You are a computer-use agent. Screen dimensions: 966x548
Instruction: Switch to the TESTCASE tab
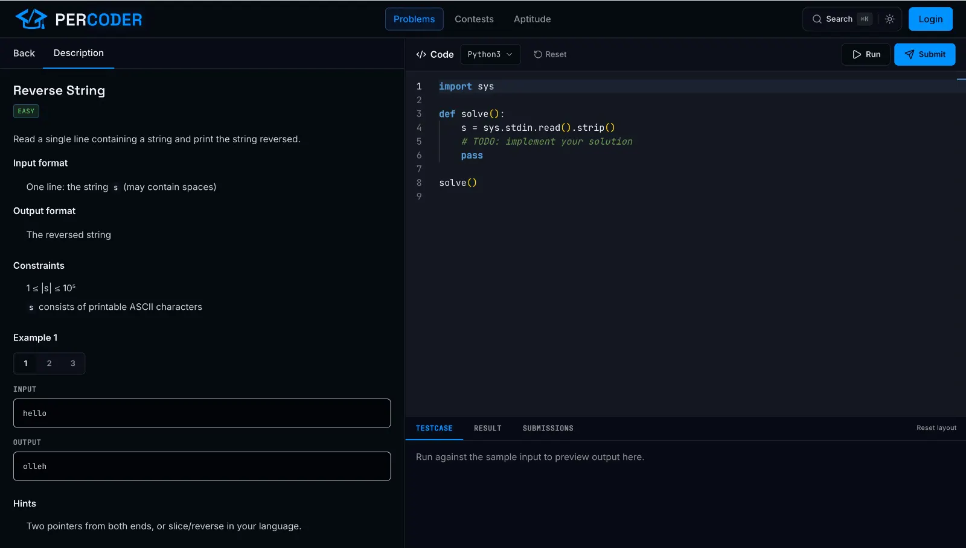(x=434, y=428)
